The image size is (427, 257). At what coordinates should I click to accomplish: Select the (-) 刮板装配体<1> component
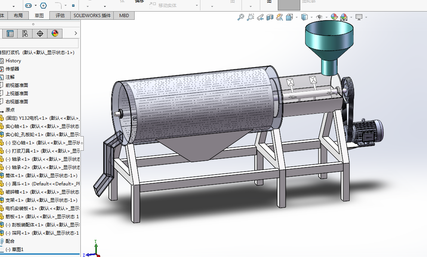42,225
